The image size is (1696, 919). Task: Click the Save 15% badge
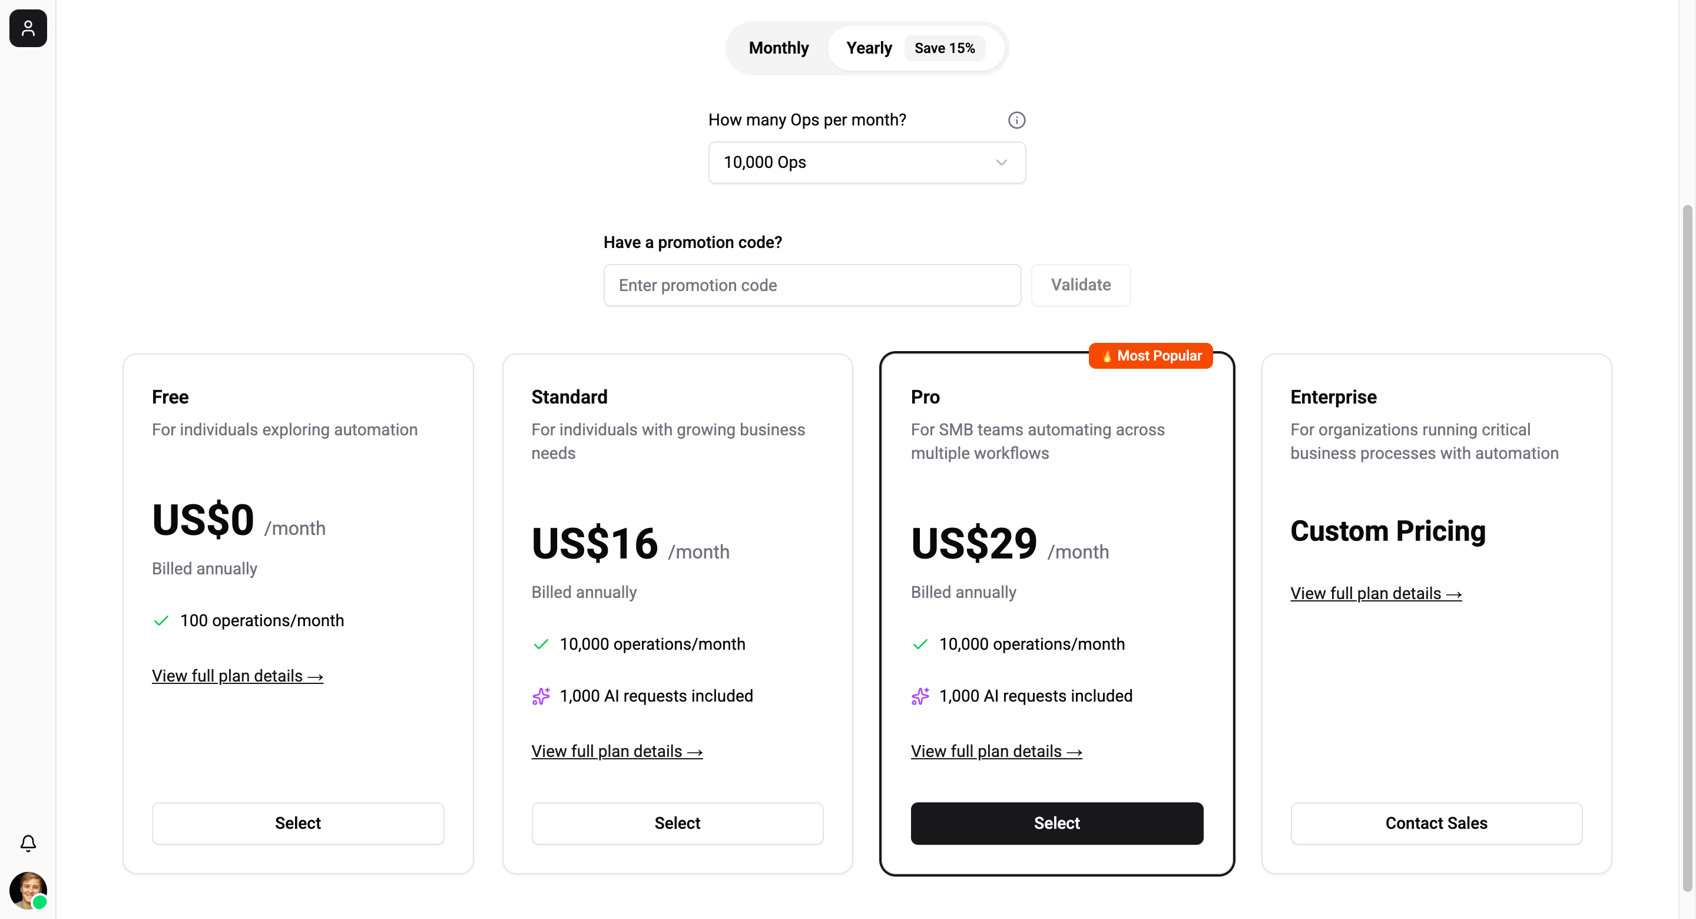944,48
